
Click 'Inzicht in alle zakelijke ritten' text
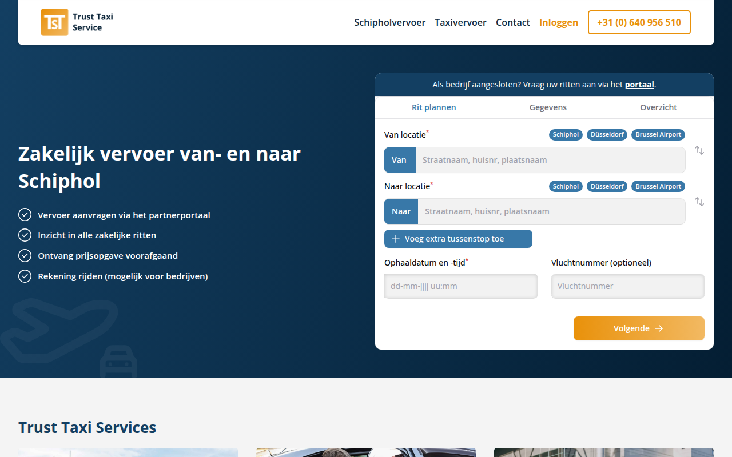click(x=97, y=235)
